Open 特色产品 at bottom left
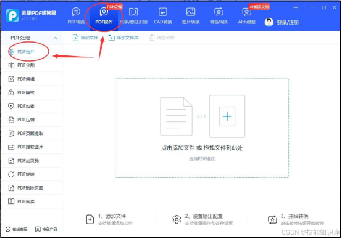This screenshot has width=342, height=239. point(46,229)
